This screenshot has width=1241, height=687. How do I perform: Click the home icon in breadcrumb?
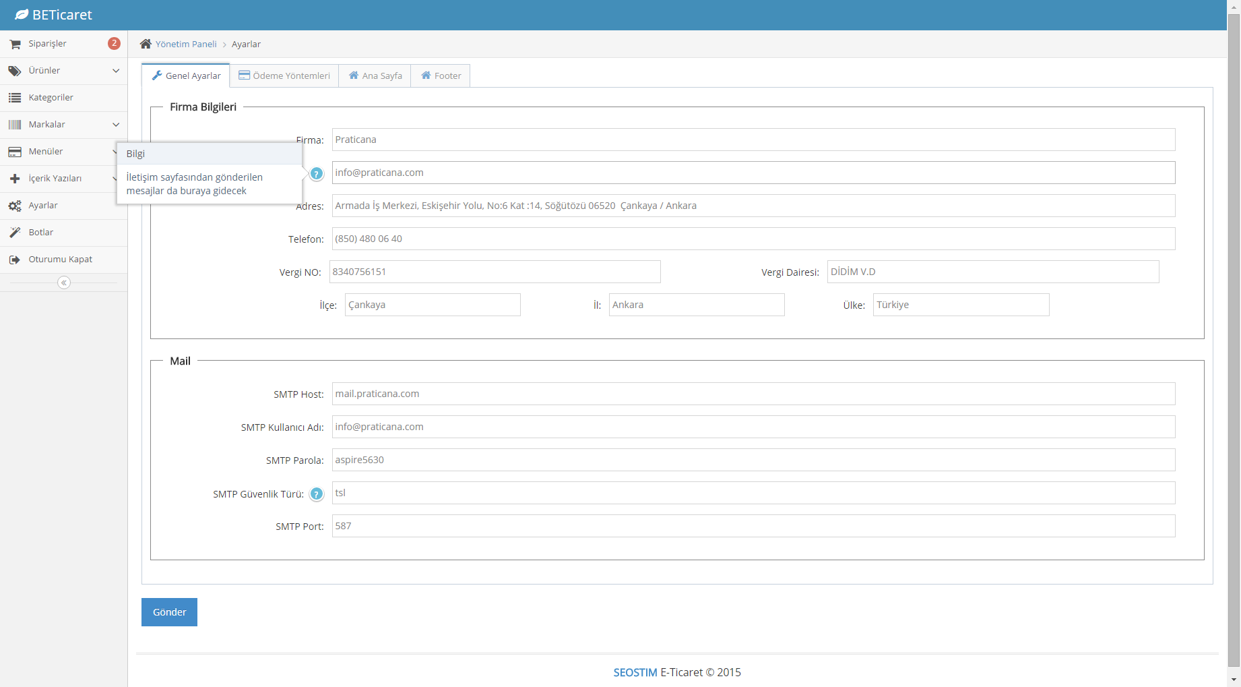[146, 44]
